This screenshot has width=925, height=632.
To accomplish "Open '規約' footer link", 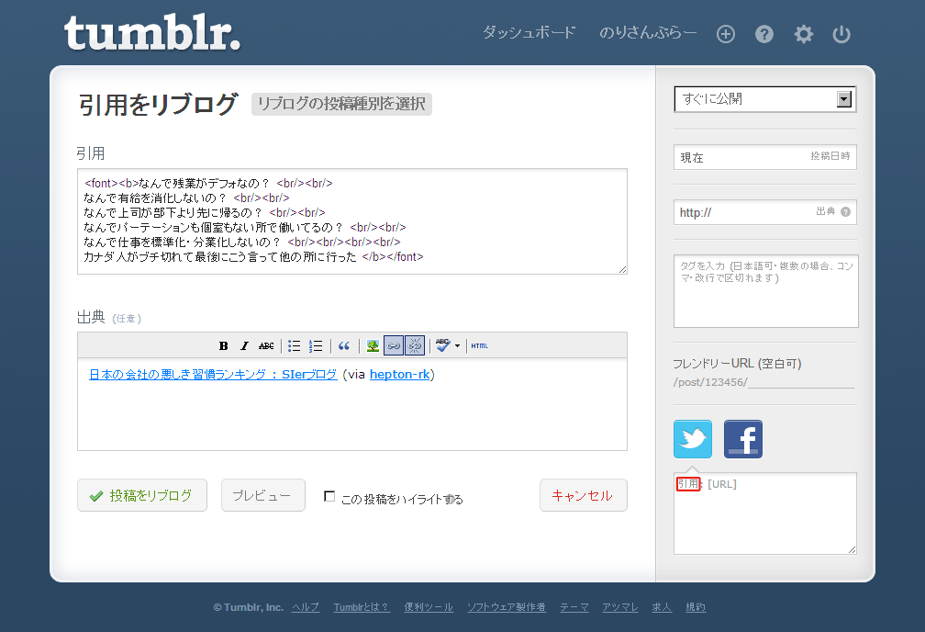I will 696,607.
